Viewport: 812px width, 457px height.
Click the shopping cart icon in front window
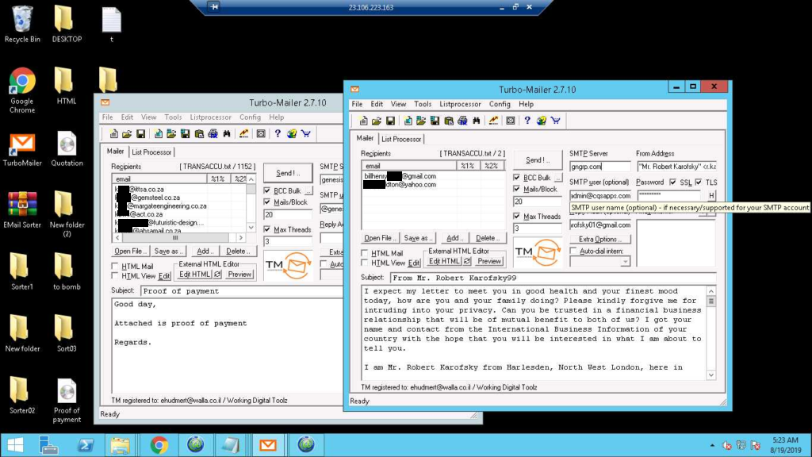coord(556,121)
